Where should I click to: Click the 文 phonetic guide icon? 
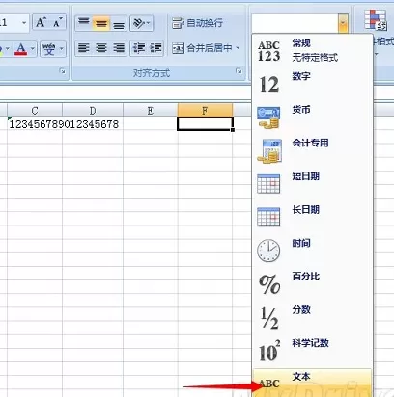point(49,49)
